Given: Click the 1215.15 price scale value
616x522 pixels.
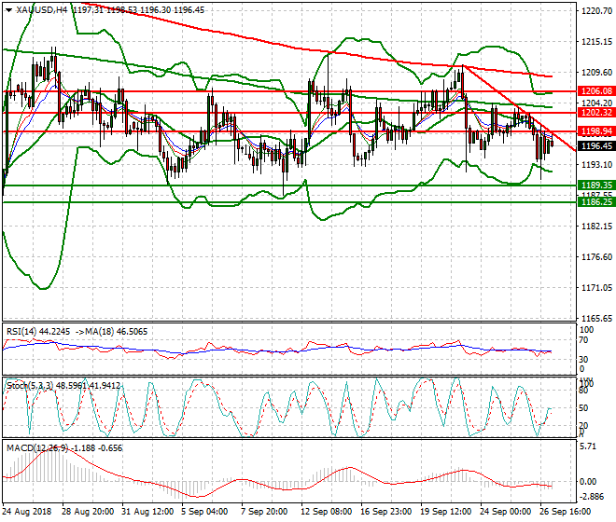Looking at the screenshot, I should (596, 42).
